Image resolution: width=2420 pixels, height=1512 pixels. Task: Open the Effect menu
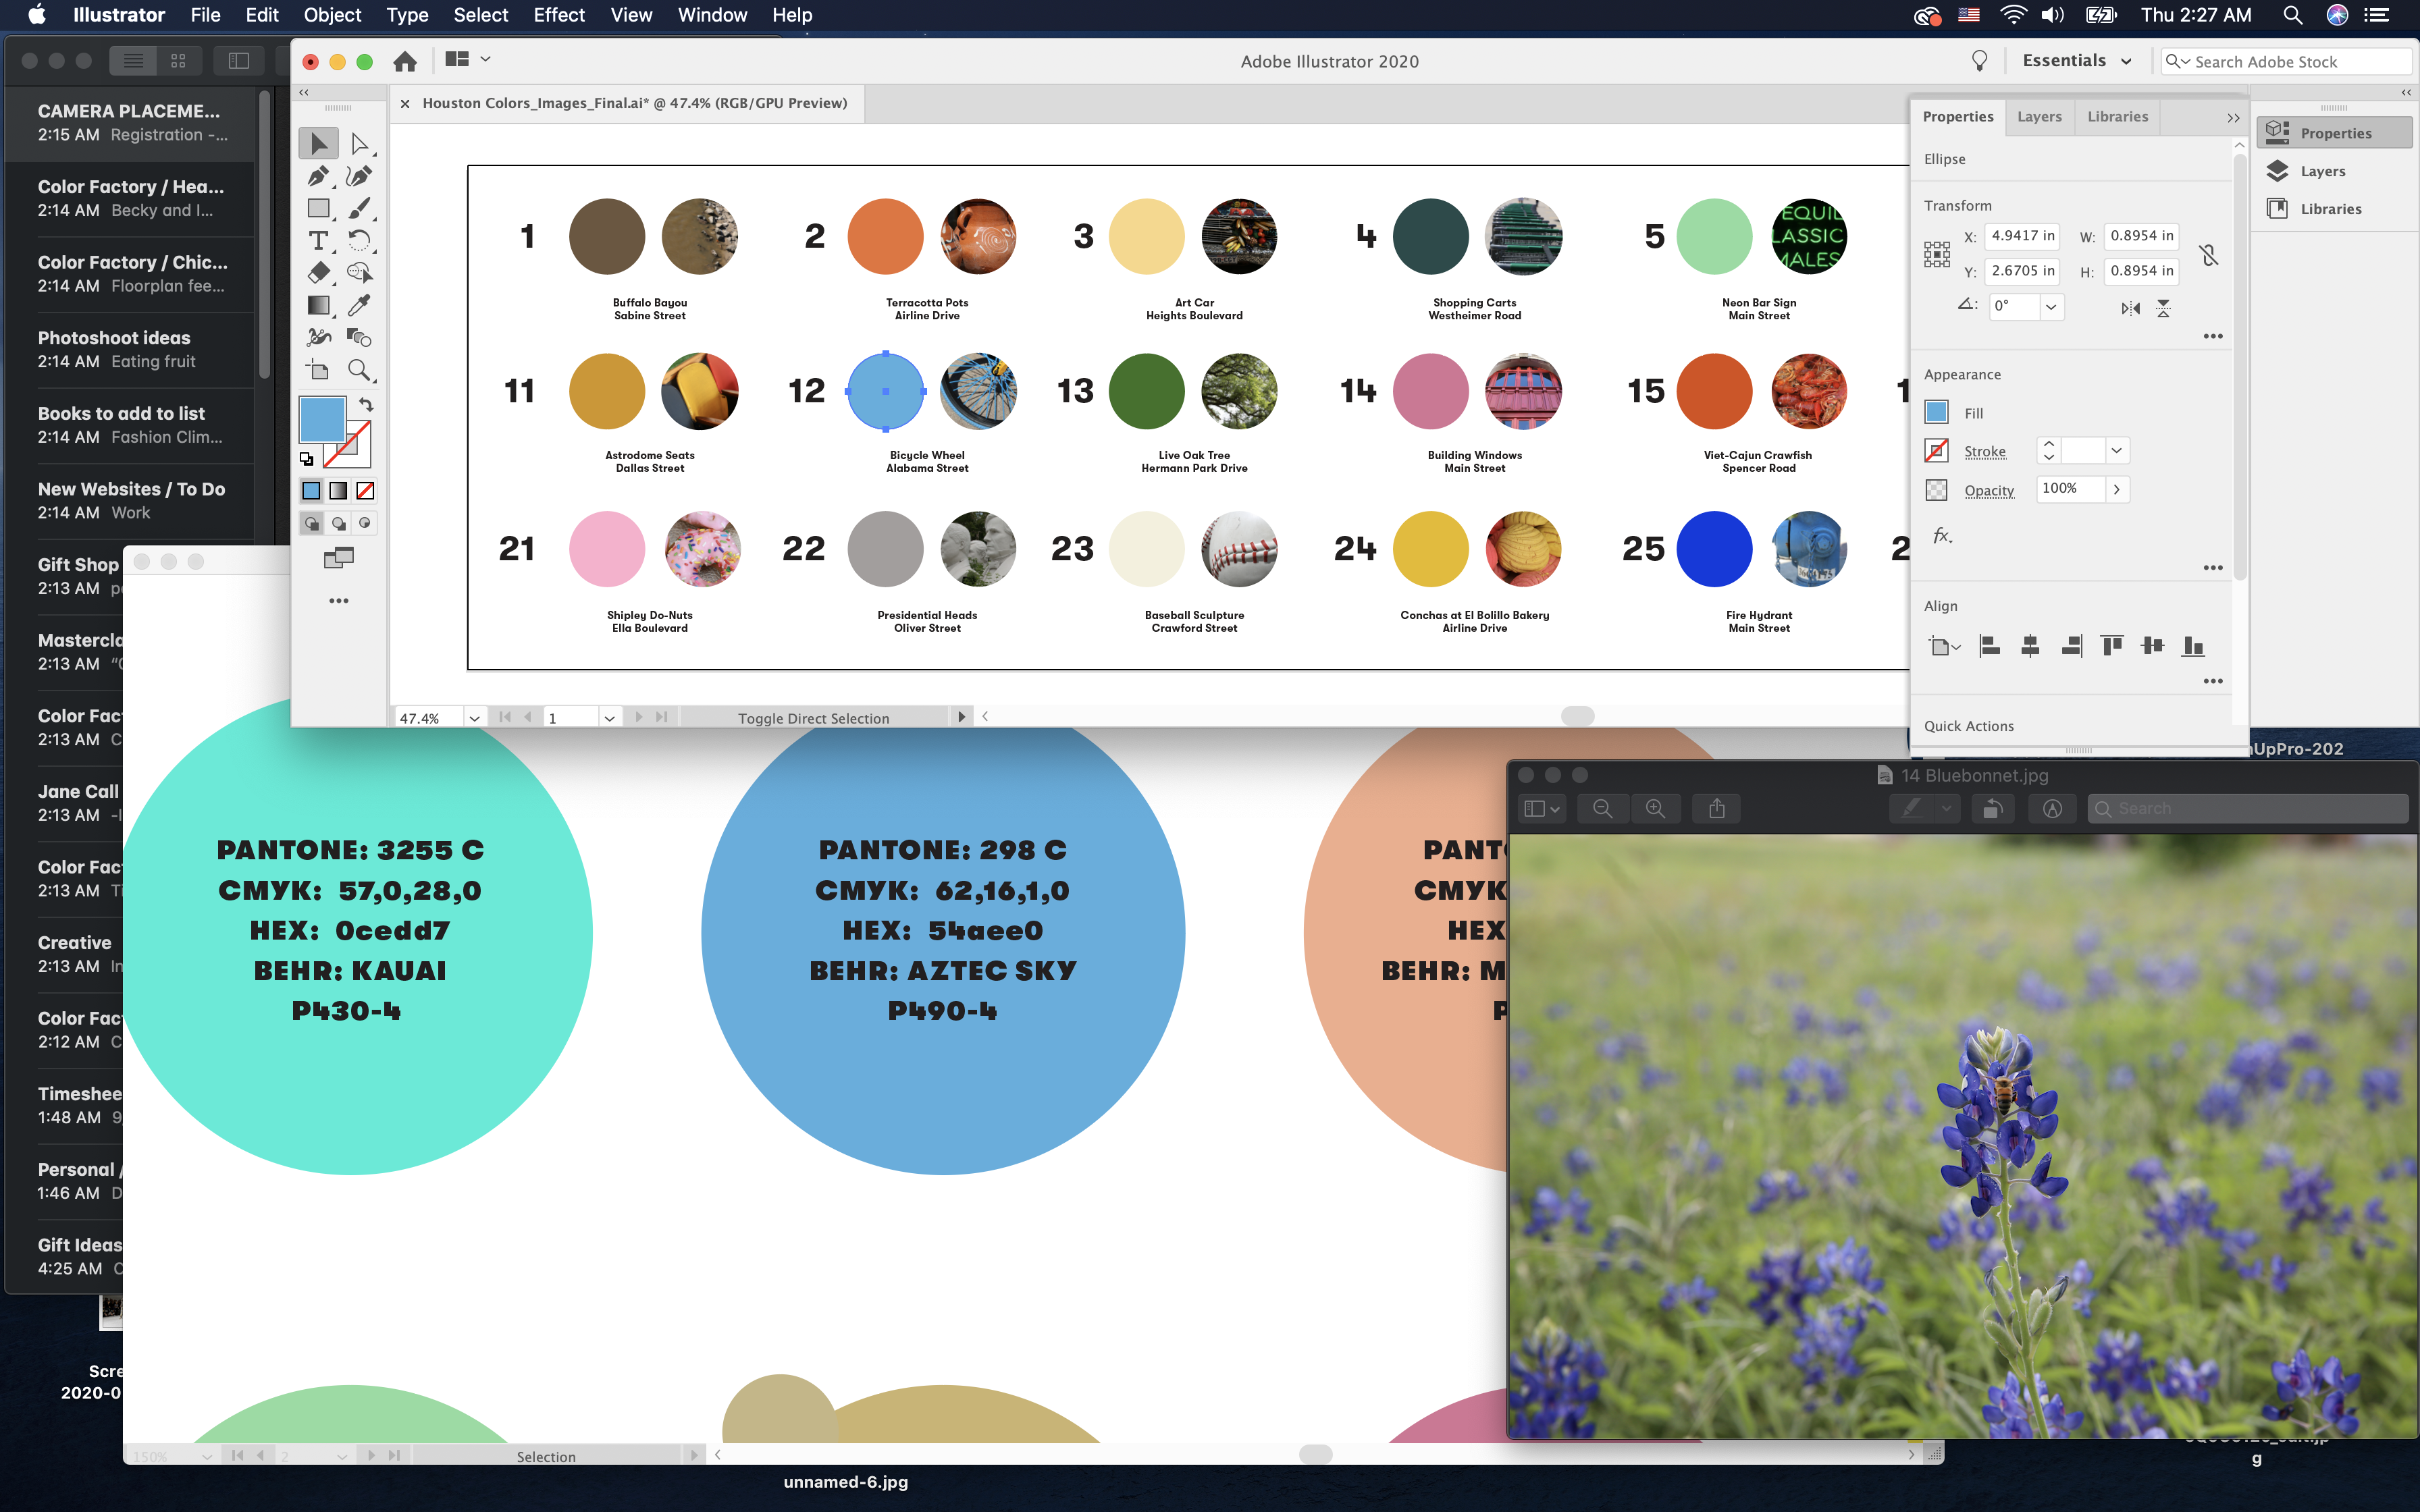click(558, 15)
